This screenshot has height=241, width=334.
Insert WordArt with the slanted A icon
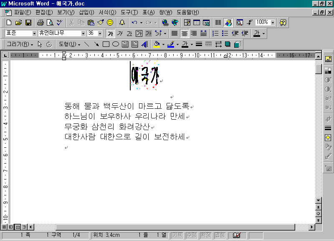click(x=144, y=44)
